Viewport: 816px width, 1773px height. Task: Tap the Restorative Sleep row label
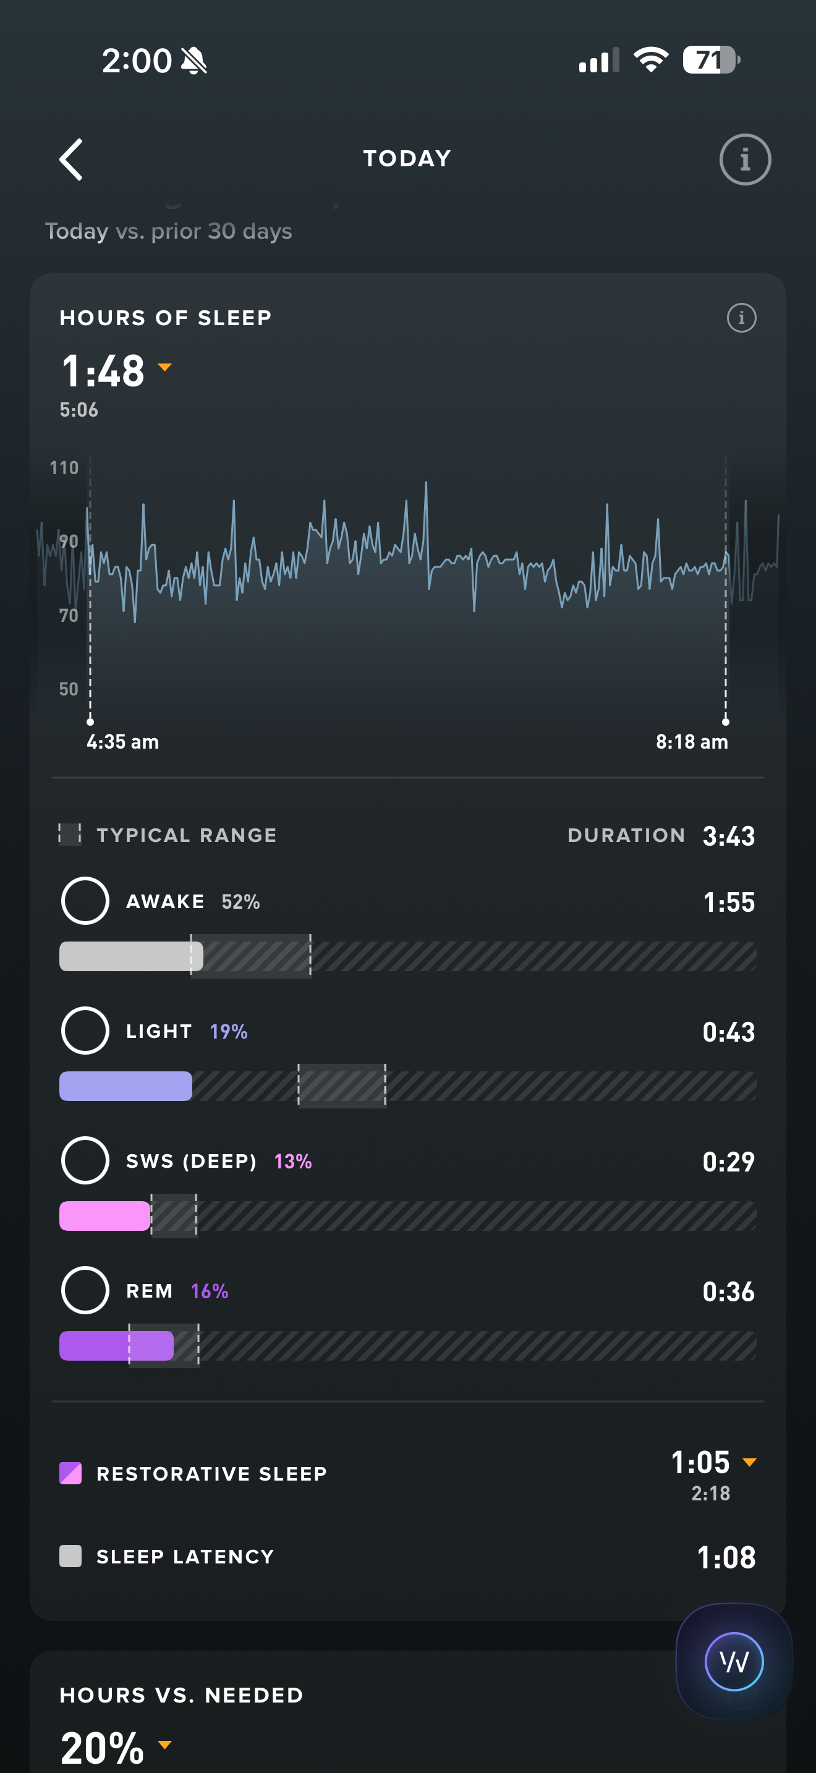[x=211, y=1474]
